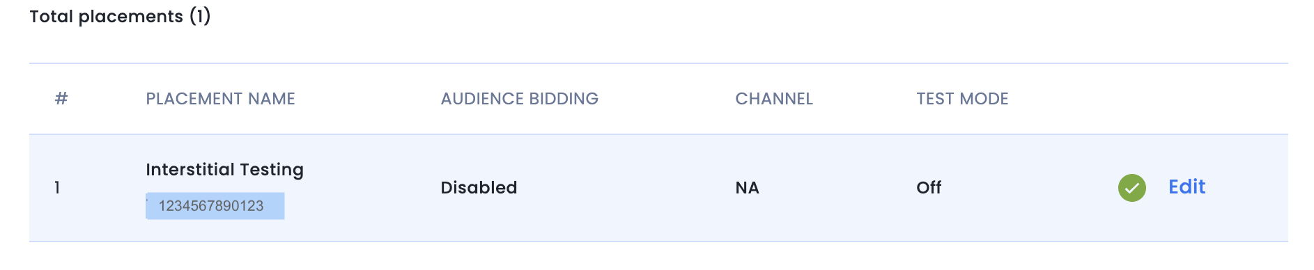Viewport: 1314px width, 270px height.
Task: Select the highlighted placement ID 1234567890123
Action: [x=215, y=206]
